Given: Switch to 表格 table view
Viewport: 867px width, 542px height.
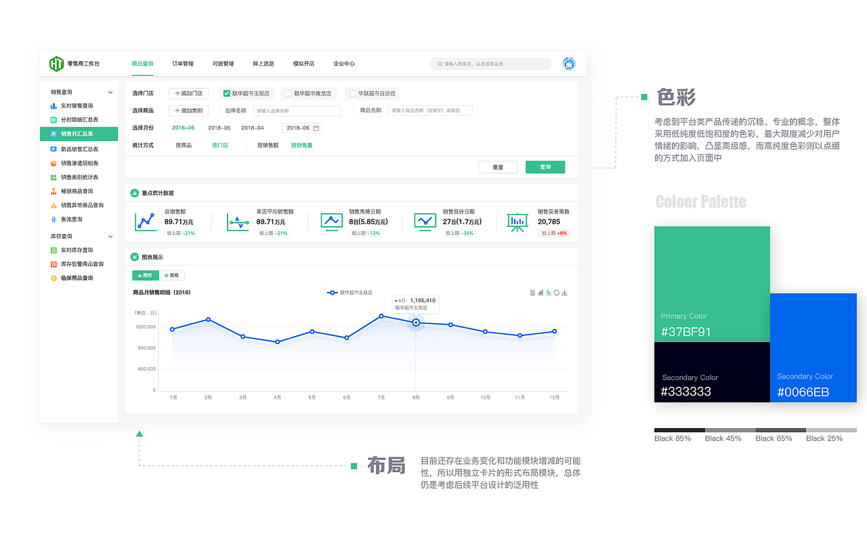Looking at the screenshot, I should (x=171, y=275).
